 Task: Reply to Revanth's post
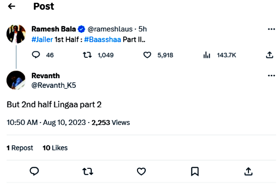pos(34,171)
